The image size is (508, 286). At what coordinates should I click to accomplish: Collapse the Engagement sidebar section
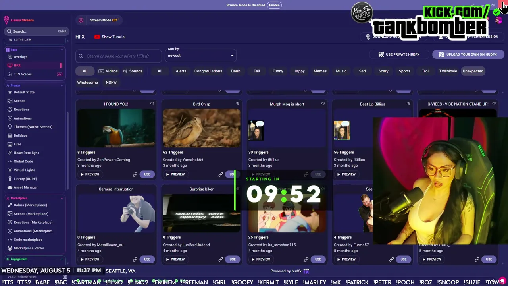(62, 259)
